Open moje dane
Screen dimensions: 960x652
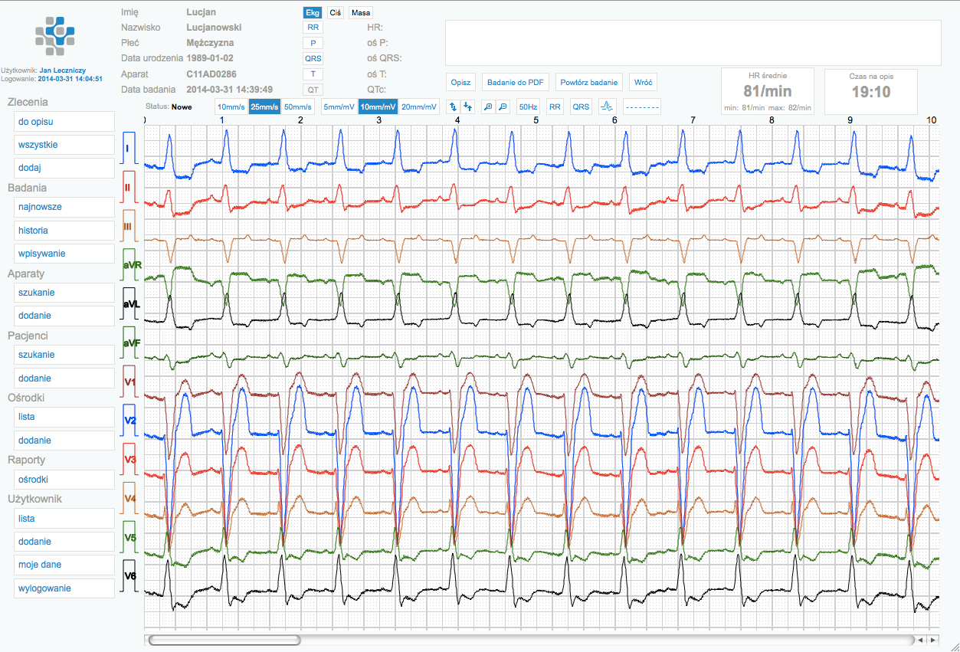point(64,565)
